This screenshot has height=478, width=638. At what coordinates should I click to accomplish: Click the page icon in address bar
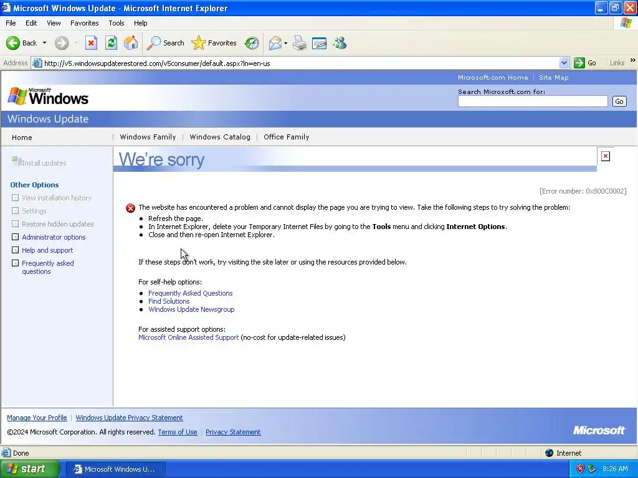(37, 63)
